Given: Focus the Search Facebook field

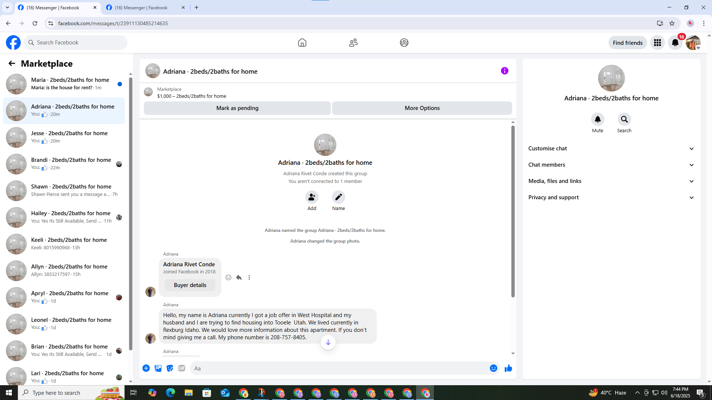Looking at the screenshot, I should coord(76,43).
